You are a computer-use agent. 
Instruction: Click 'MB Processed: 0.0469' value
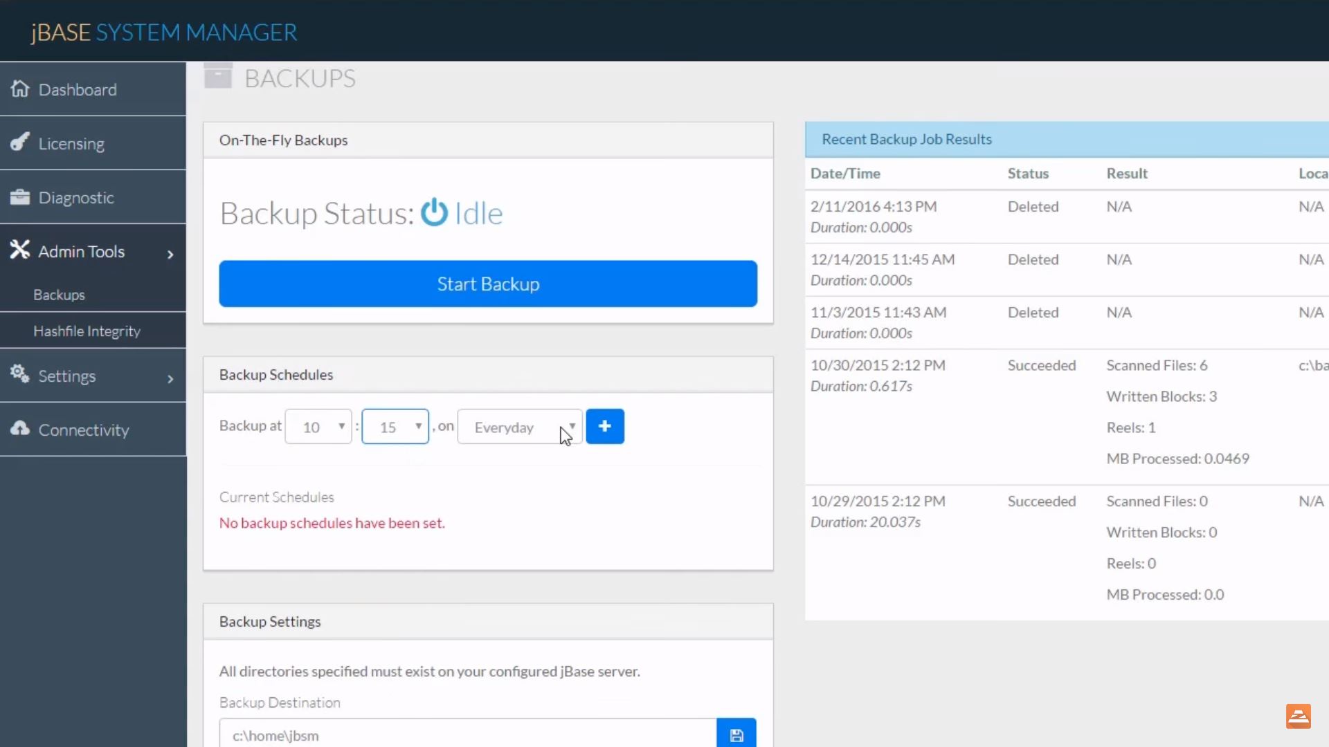[x=1177, y=459]
